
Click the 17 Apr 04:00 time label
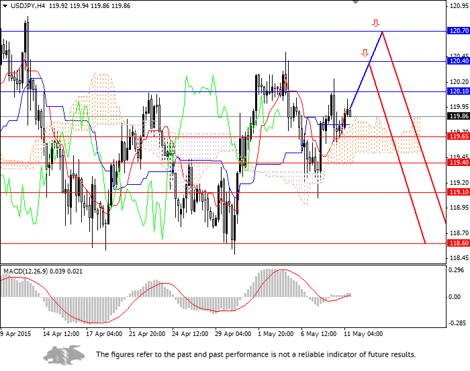pyautogui.click(x=104, y=334)
